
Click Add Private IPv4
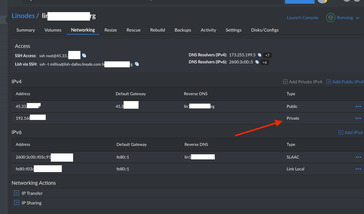(302, 82)
